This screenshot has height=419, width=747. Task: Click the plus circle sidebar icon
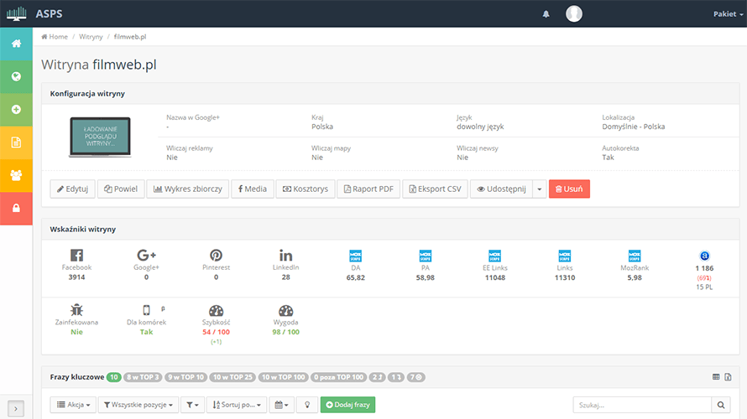16,110
